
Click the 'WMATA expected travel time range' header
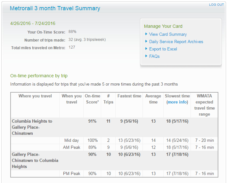click(204, 105)
